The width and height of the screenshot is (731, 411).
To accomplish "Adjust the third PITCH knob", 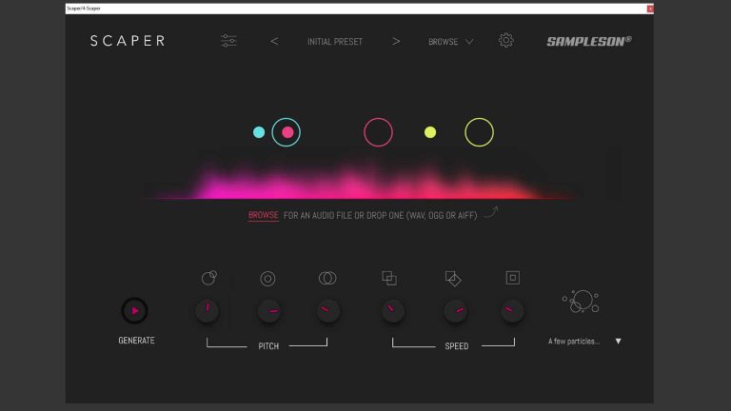I will tap(328, 311).
